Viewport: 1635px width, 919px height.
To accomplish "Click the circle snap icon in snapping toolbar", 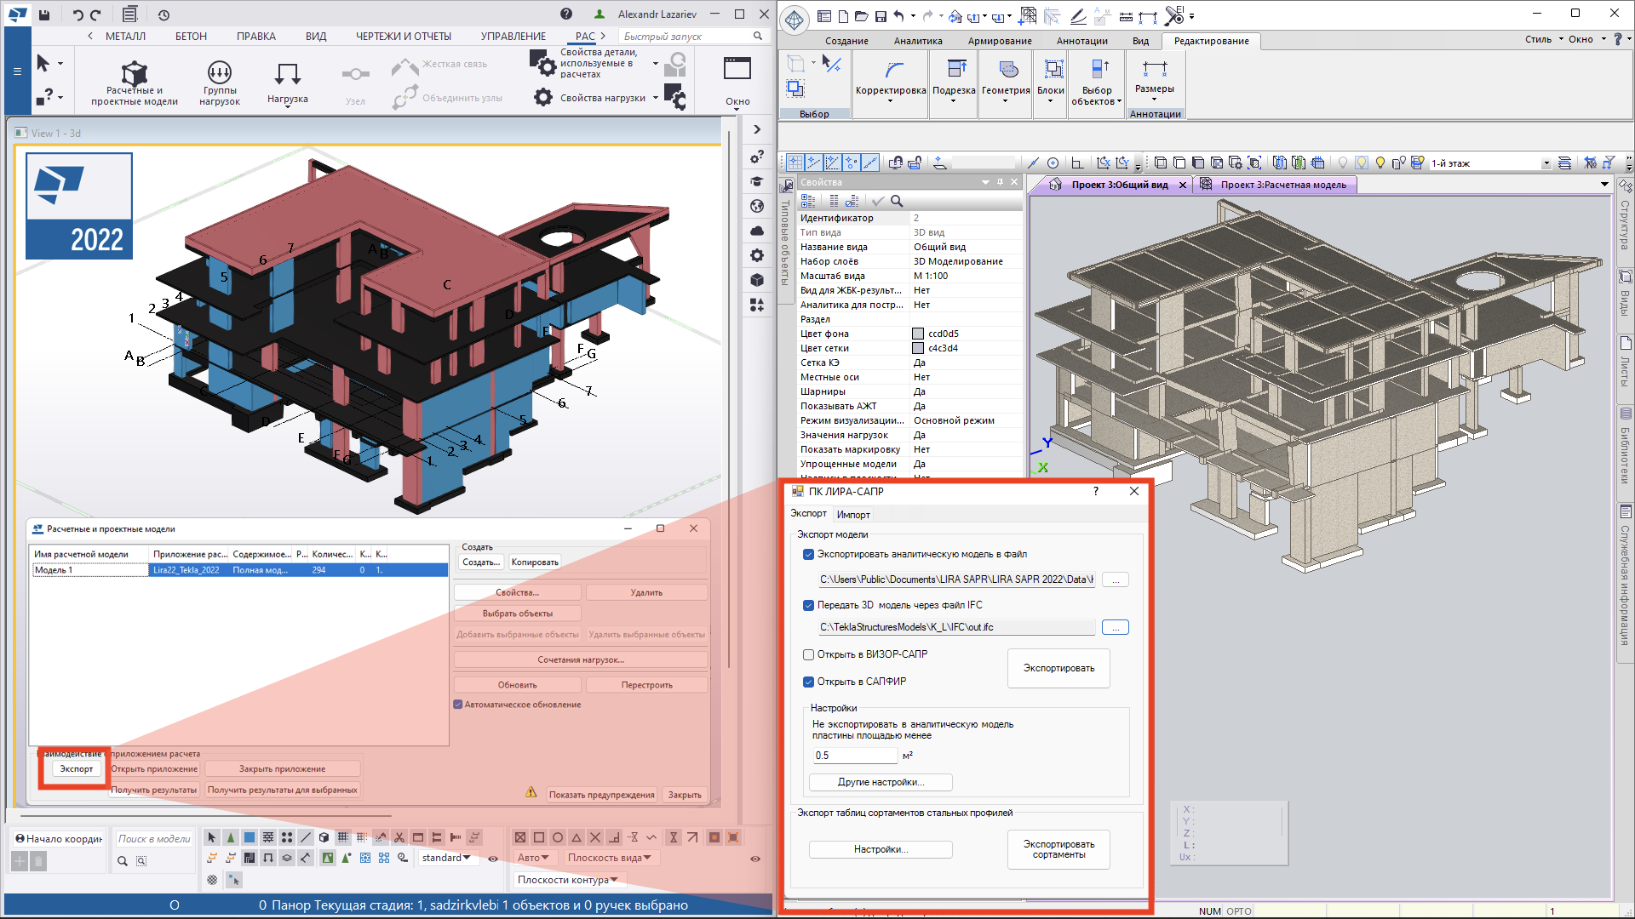I will (x=558, y=837).
